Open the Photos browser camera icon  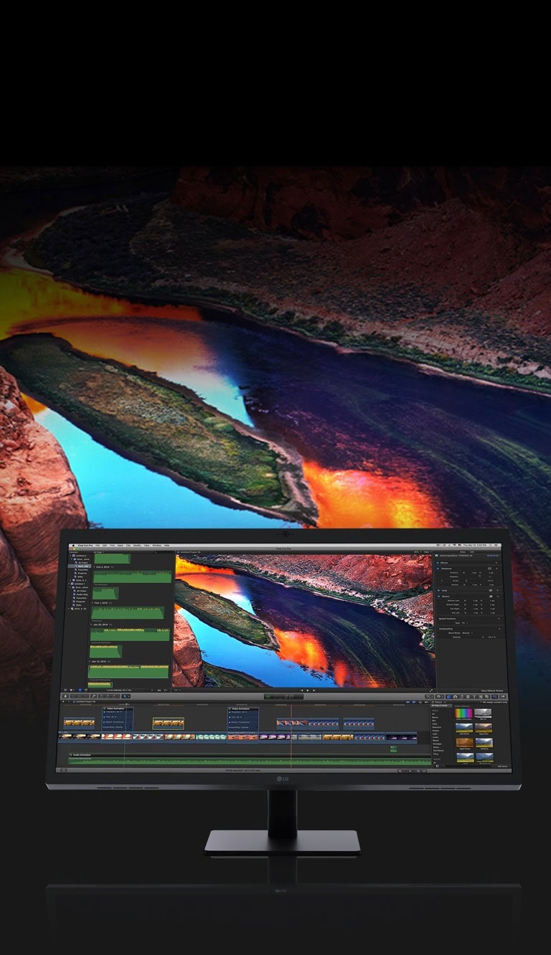tap(456, 696)
